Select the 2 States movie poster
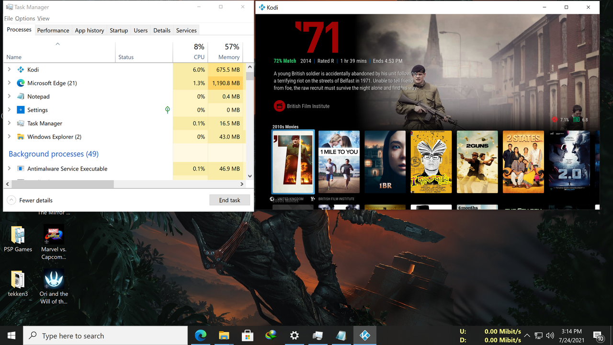This screenshot has width=613, height=345. tap(523, 162)
